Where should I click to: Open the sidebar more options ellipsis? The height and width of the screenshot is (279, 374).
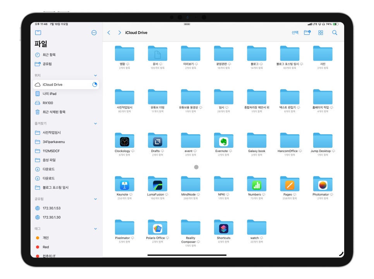[x=94, y=32]
